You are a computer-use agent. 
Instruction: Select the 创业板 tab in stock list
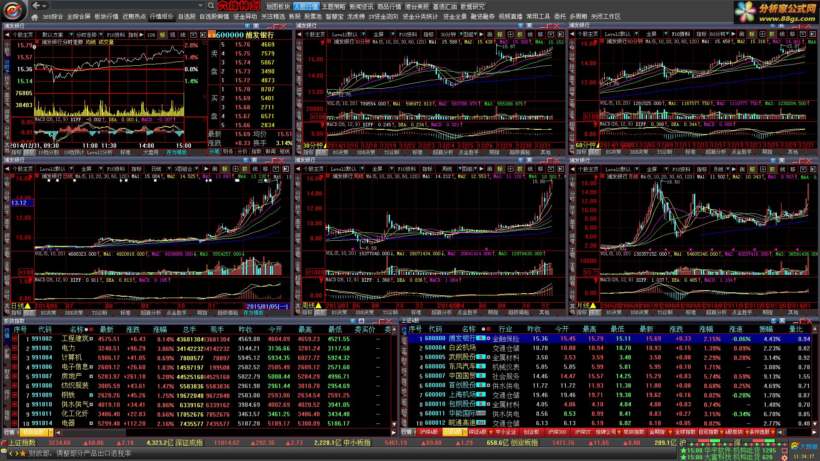tap(531, 432)
